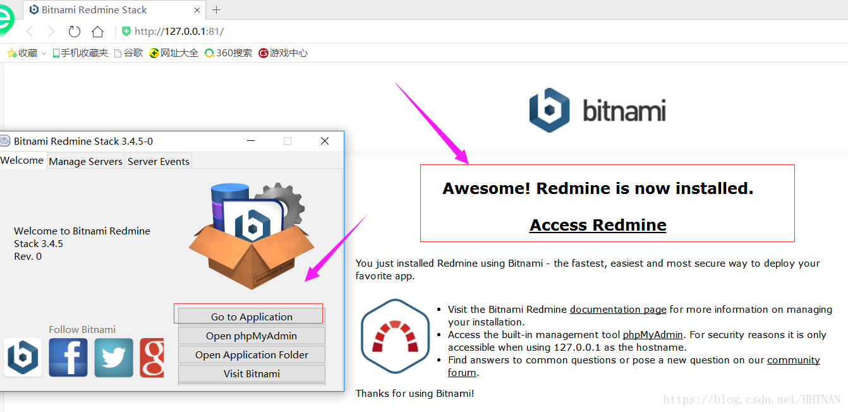Click the 'Thanks for using Bitnami!' text
Screen dimensions: 848x412
[415, 394]
